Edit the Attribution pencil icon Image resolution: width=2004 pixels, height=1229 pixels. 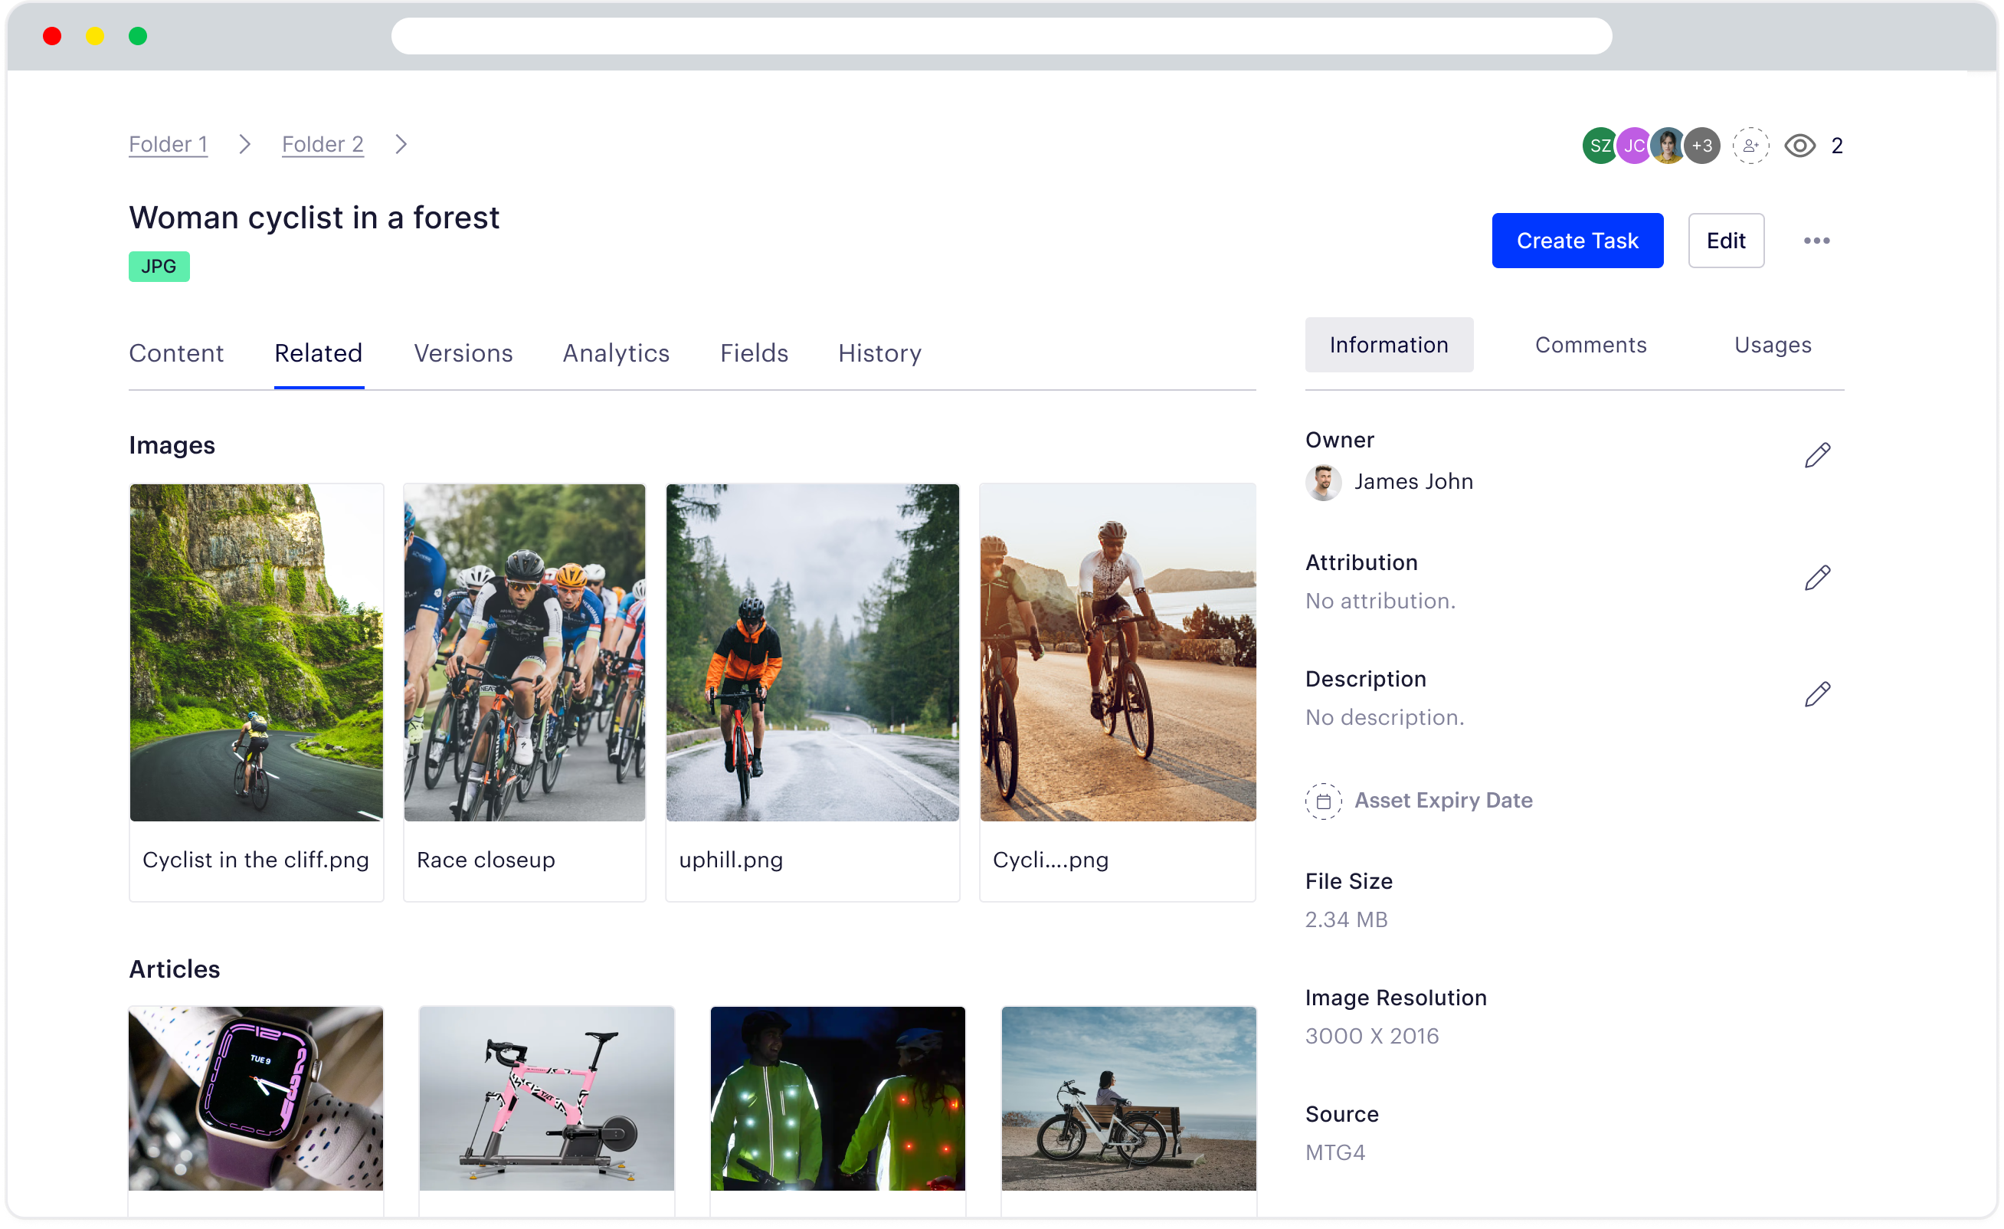point(1817,578)
